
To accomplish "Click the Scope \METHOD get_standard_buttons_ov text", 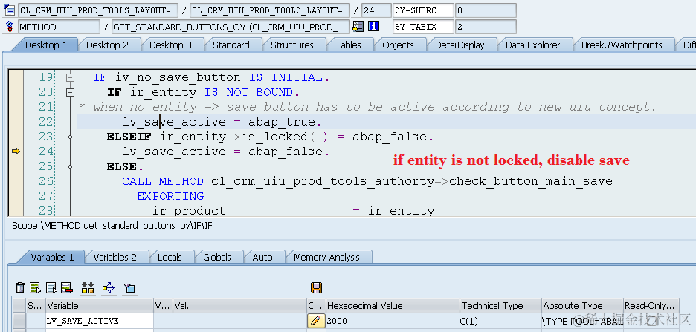I will coord(112,226).
